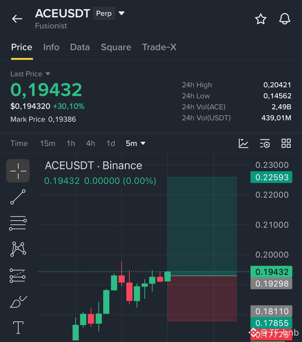Viewport: 302px width, 342px height.
Task: Expand the Perp contract type dropdown
Action: pos(121,13)
